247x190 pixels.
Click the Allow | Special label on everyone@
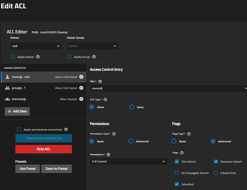tap(69, 99)
